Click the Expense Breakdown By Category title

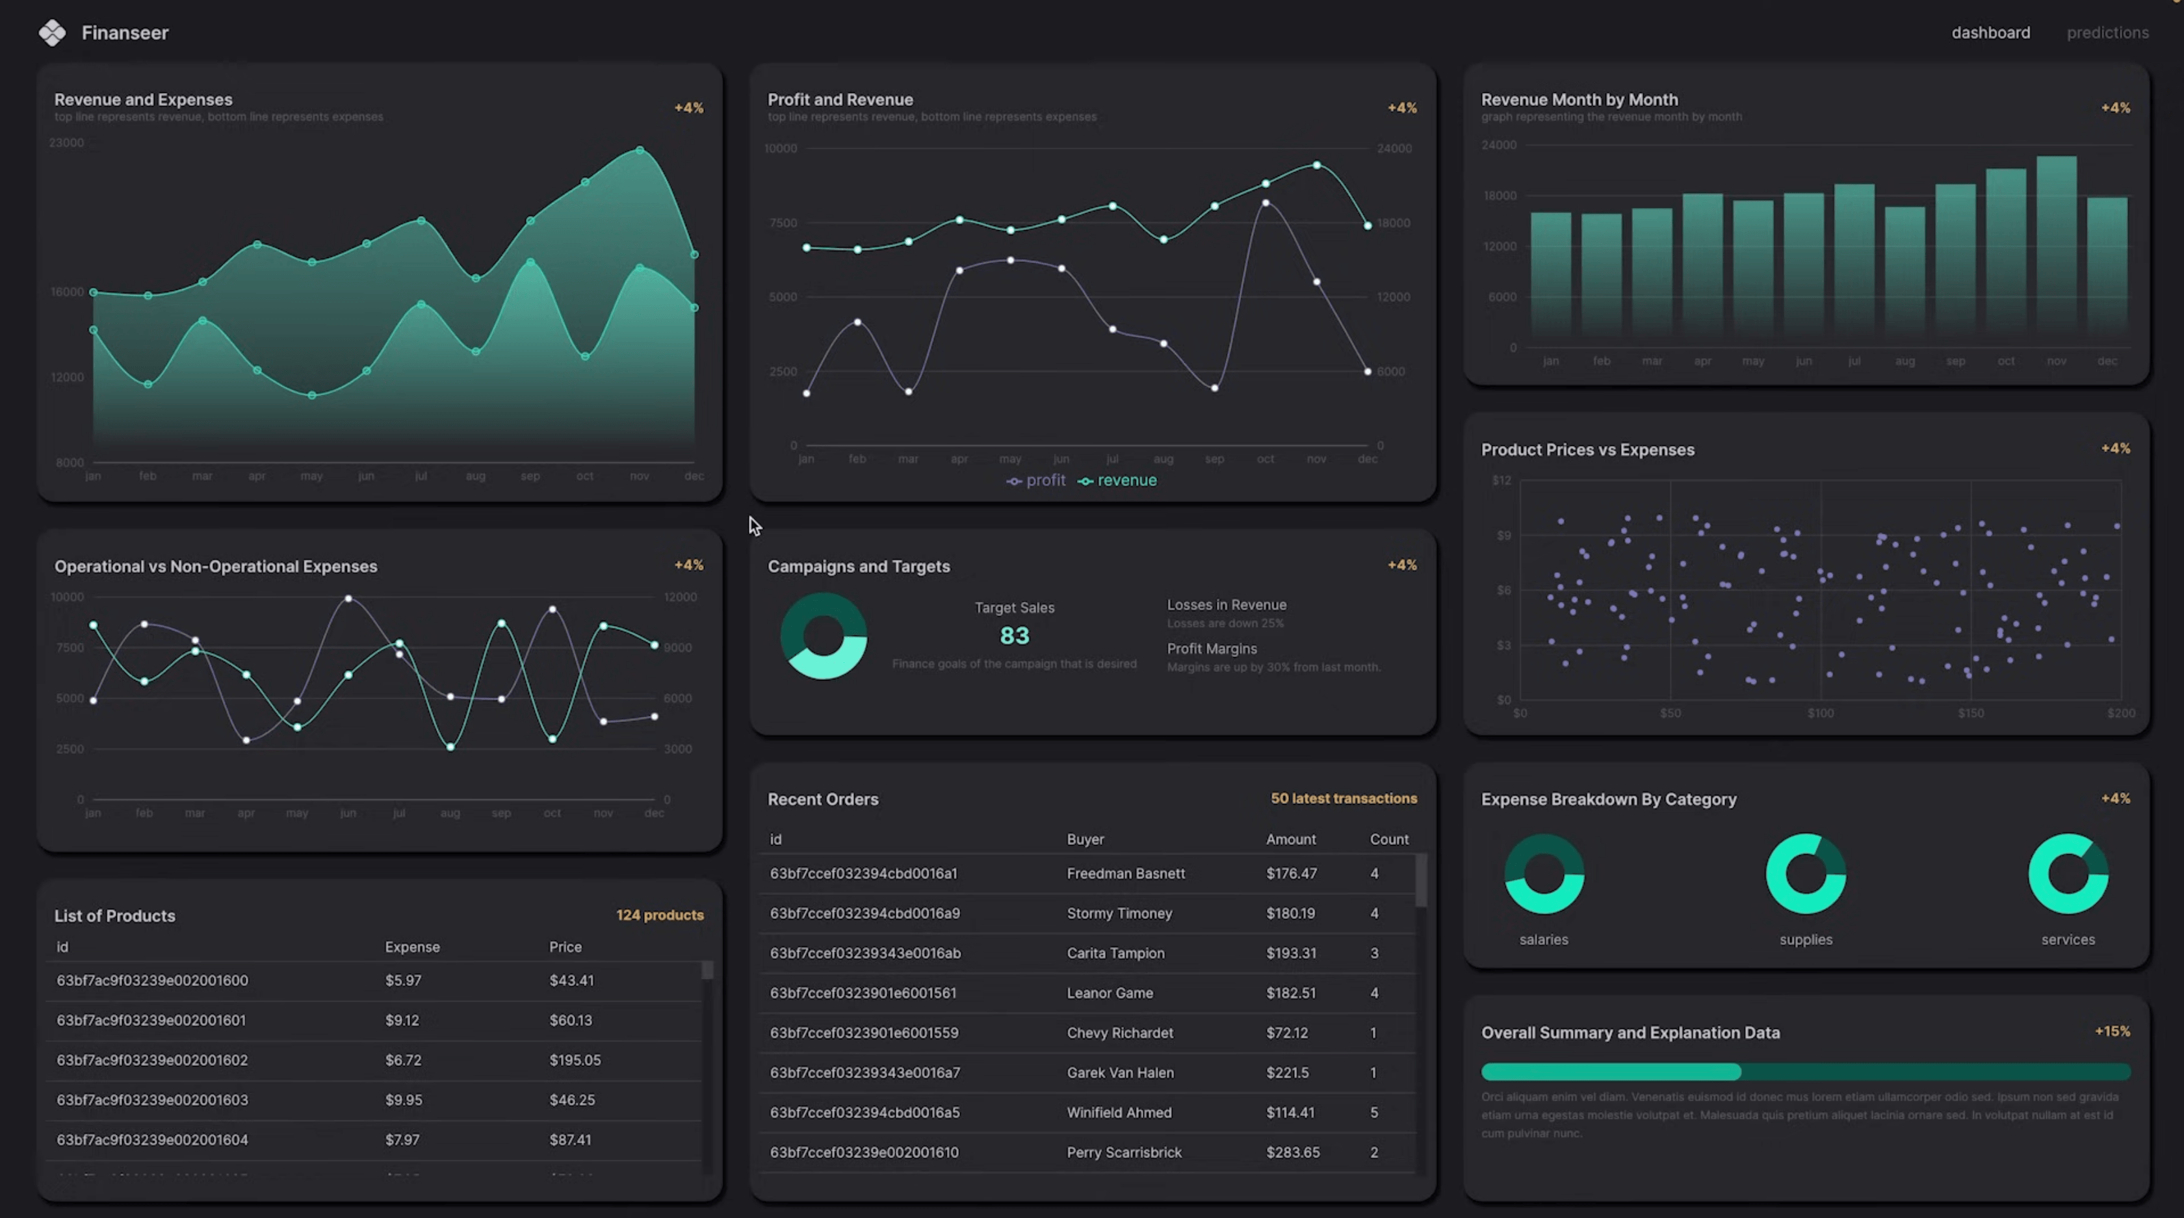(1608, 799)
